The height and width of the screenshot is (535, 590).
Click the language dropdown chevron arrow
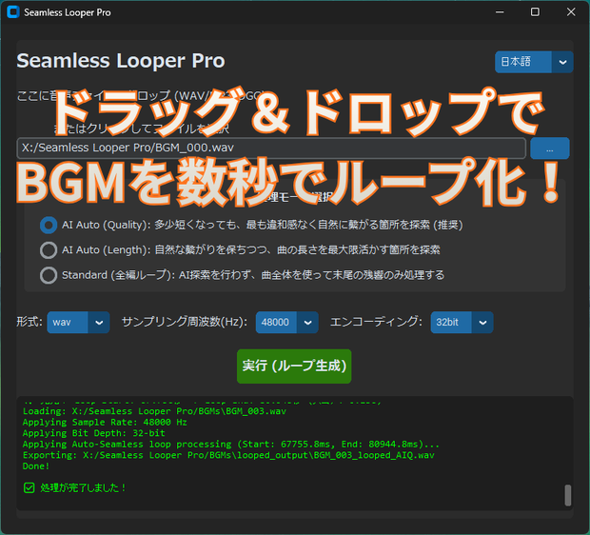coord(562,62)
